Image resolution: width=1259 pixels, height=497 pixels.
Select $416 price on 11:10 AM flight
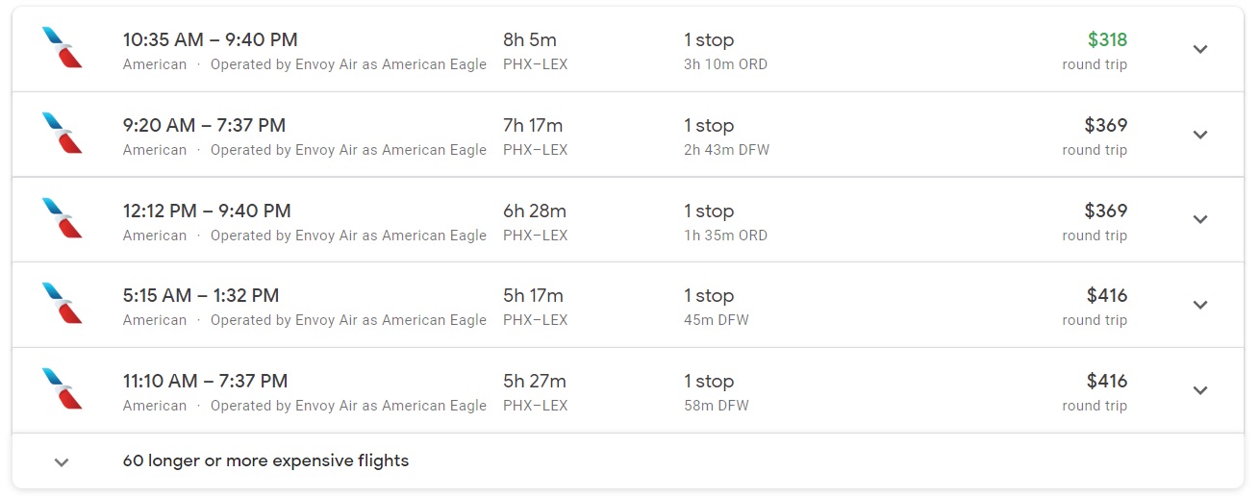pyautogui.click(x=1106, y=382)
